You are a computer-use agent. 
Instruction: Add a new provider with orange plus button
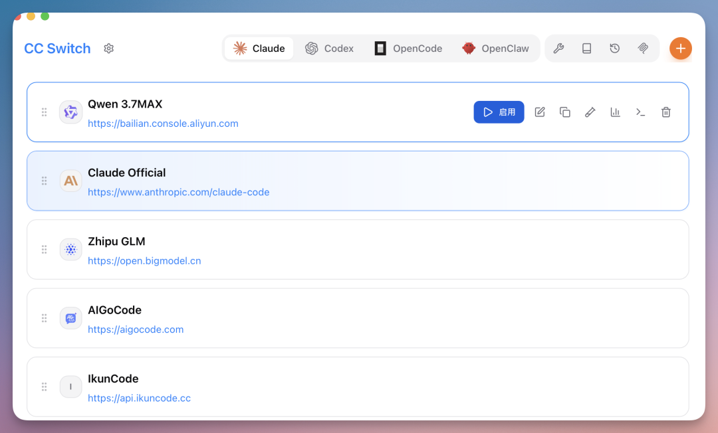click(681, 48)
